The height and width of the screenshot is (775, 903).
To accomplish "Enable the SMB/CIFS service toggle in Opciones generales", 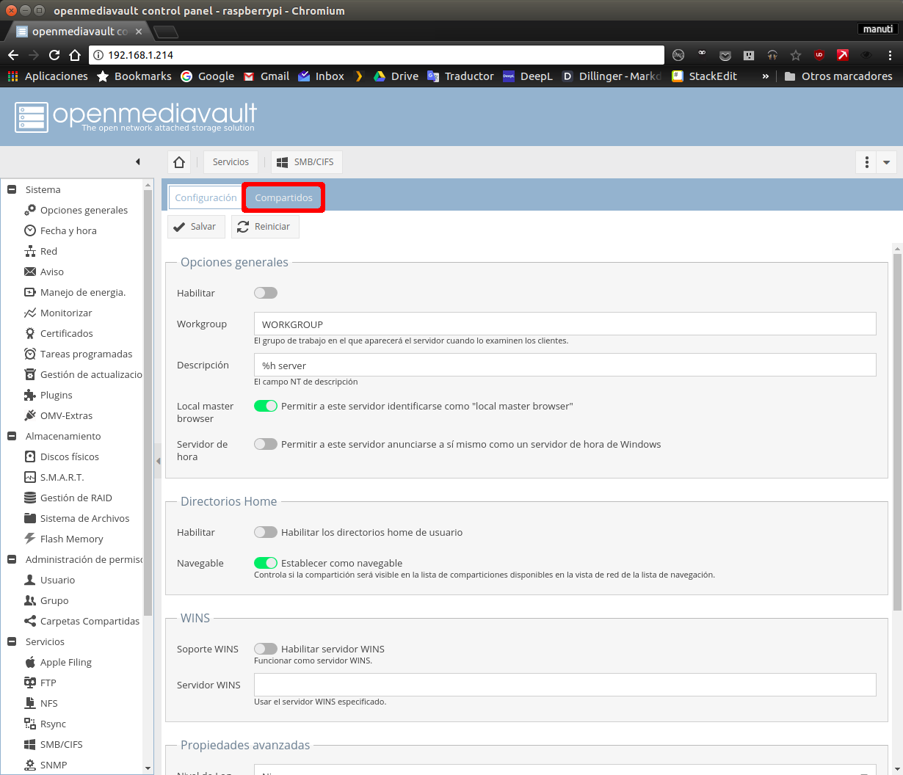I will tap(266, 293).
